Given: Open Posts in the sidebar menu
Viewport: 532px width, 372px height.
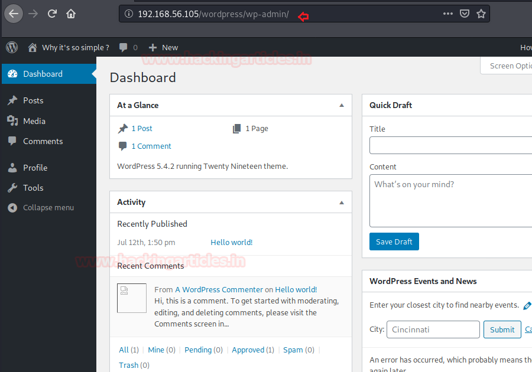Looking at the screenshot, I should click(33, 100).
